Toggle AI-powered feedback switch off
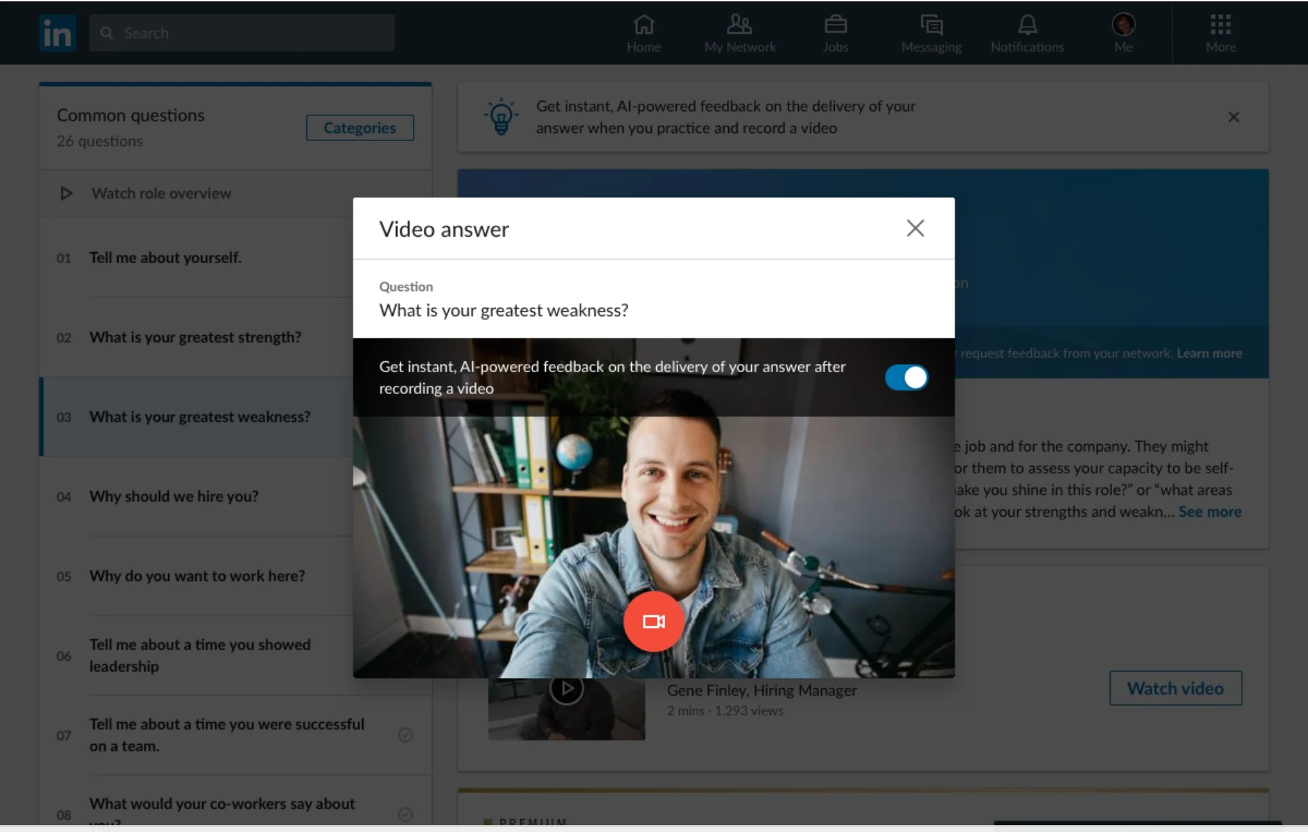This screenshot has width=1308, height=832. [906, 377]
